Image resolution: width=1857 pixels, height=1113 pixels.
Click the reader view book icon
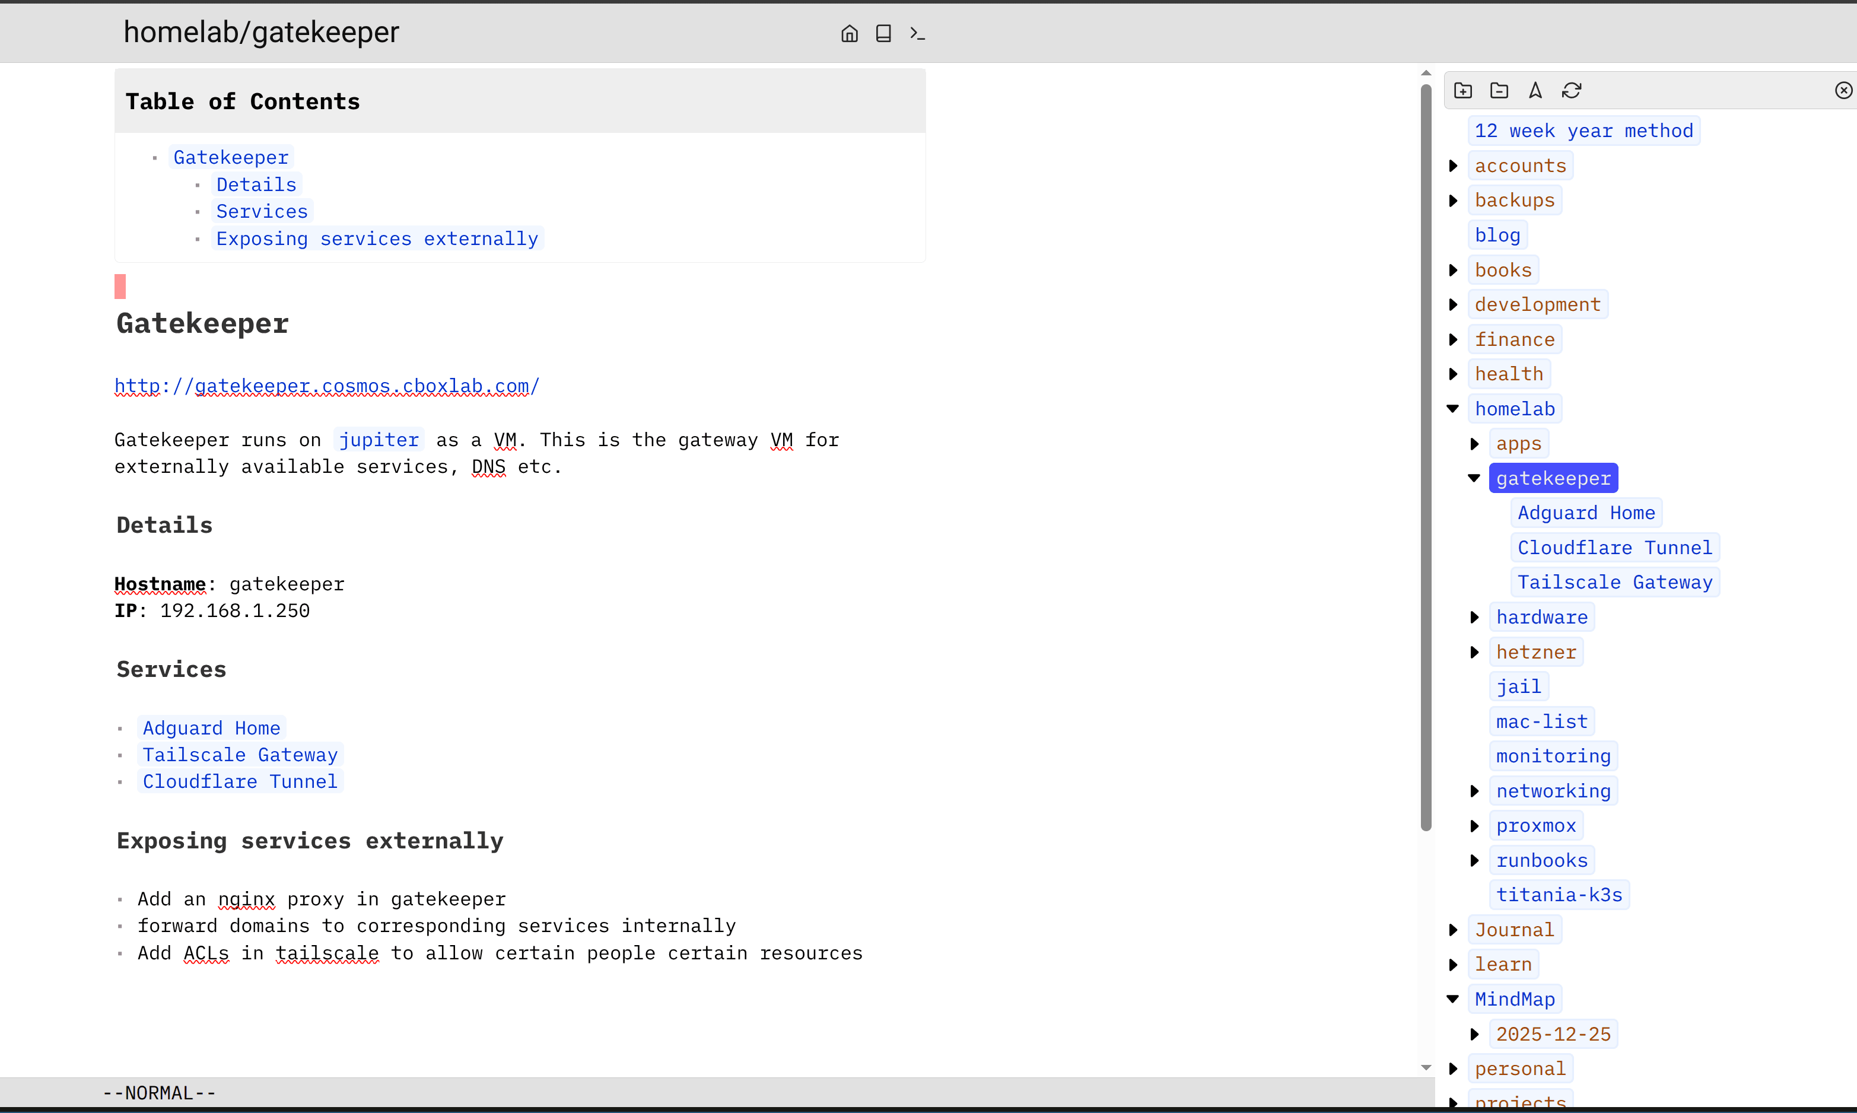click(x=883, y=33)
